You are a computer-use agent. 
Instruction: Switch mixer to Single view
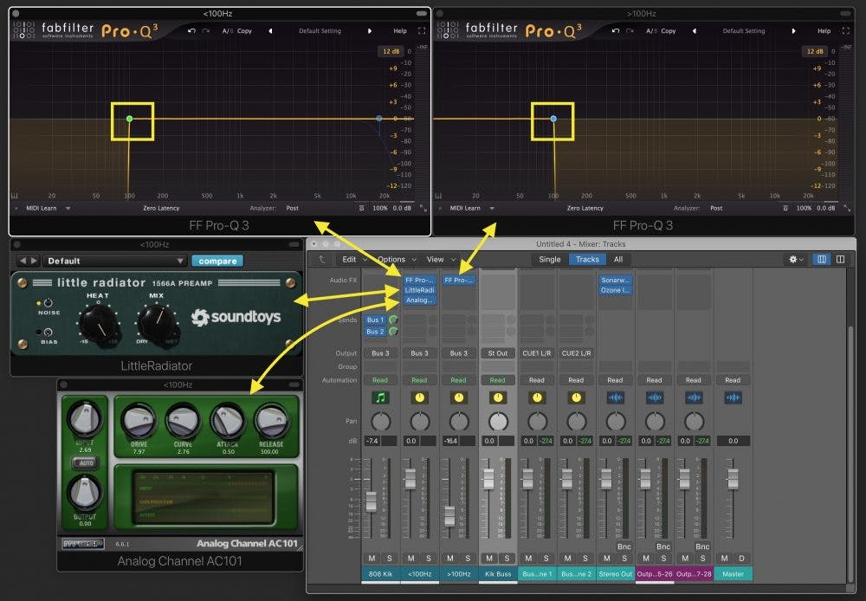point(549,259)
